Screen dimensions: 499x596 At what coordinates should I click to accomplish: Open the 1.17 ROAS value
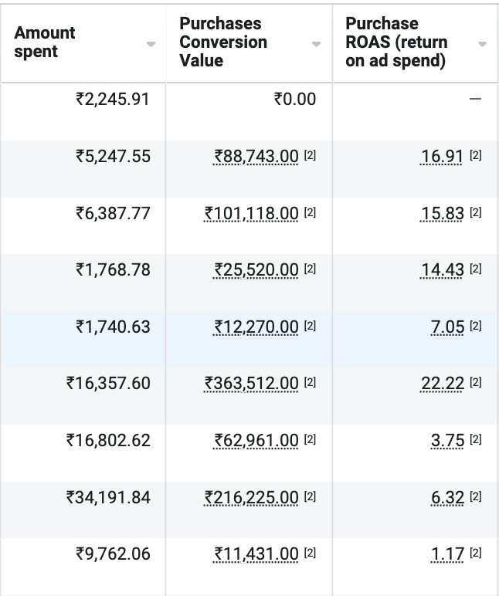point(447,554)
